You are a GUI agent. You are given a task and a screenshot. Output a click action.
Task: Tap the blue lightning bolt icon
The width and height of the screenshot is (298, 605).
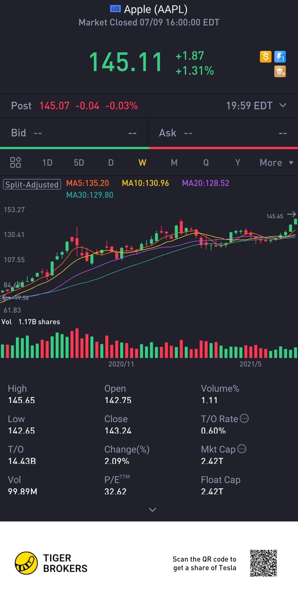[280, 57]
